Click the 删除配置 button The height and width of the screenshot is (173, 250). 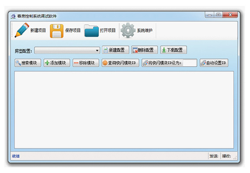[145, 50]
